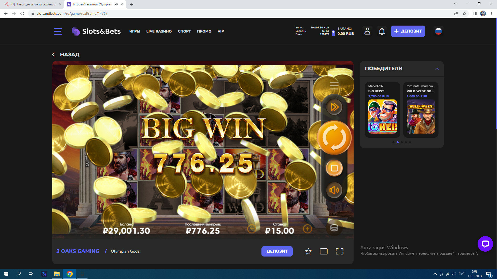Mute the game sound speaker
The image size is (497, 279).
(334, 190)
